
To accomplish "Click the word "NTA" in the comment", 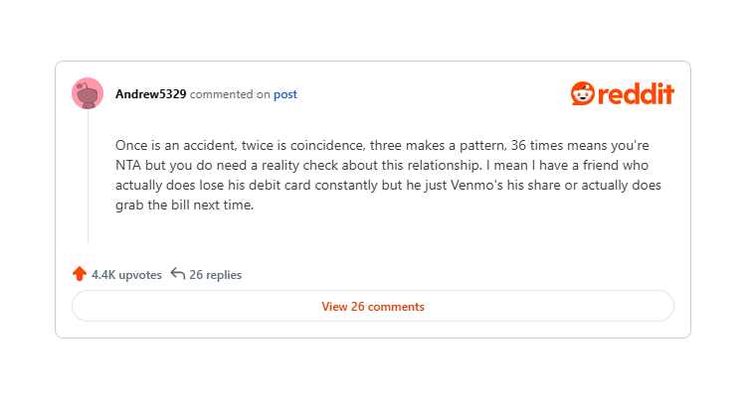I will tap(131, 165).
